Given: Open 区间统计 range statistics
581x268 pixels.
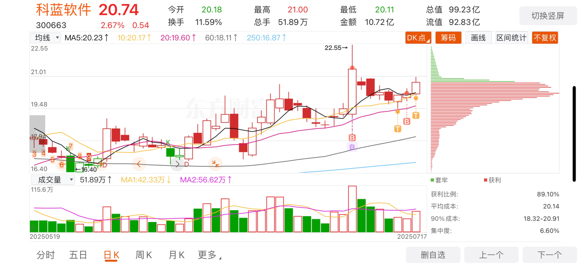Looking at the screenshot, I should (x=511, y=38).
